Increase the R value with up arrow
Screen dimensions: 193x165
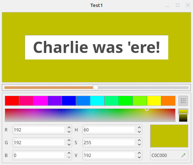[x=69, y=128]
